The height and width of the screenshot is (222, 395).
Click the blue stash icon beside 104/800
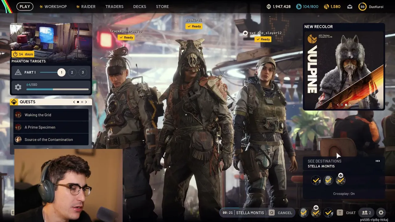click(x=298, y=6)
